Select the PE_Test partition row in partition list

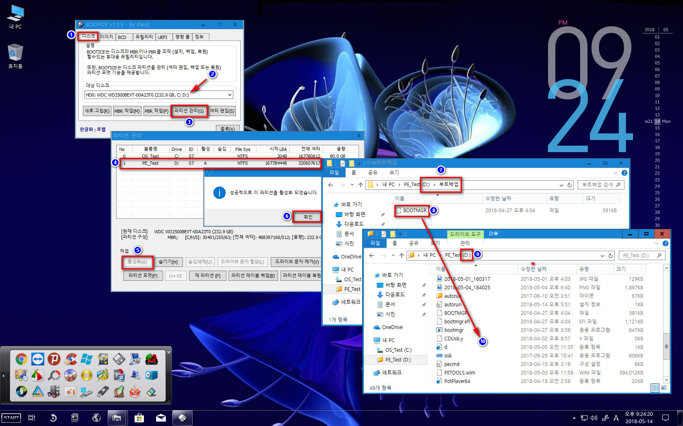221,163
